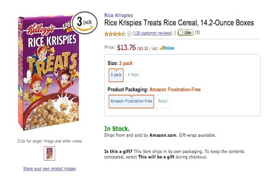Open the Rice Krispies brand link
264x176 pixels.
point(118,15)
